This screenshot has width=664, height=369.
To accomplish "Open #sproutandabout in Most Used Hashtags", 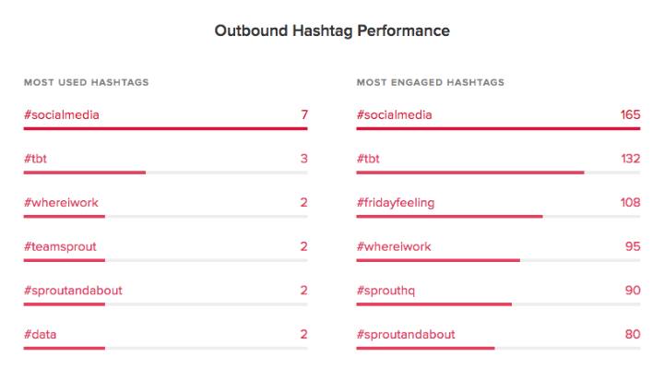I will coord(73,291).
